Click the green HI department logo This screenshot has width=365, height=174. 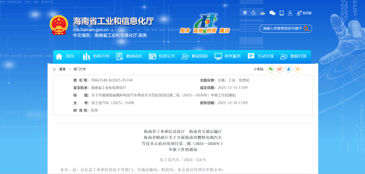point(206,21)
